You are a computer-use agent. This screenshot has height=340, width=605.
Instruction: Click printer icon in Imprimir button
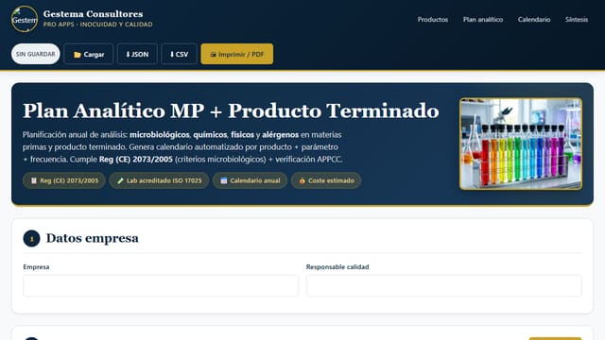click(213, 55)
